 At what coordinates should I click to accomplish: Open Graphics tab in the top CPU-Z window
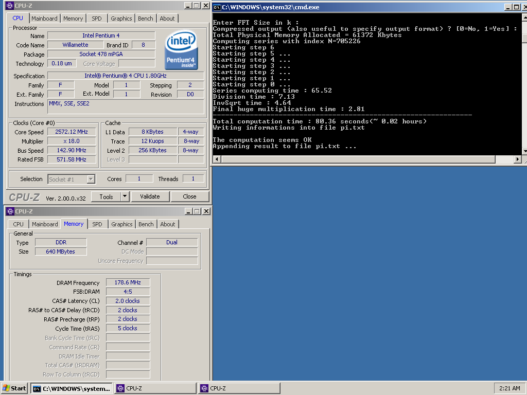tap(121, 19)
